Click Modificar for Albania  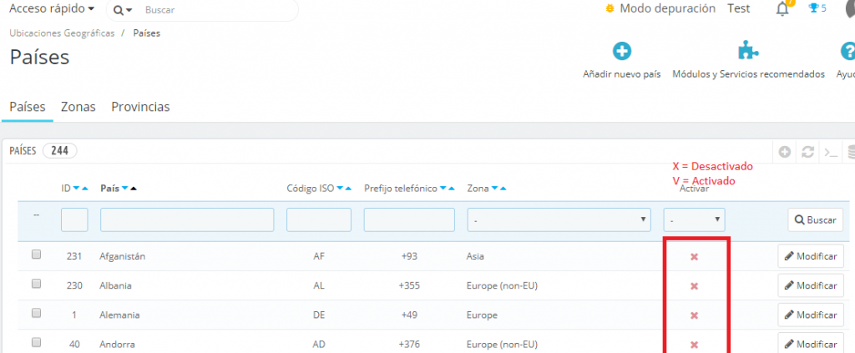point(809,285)
